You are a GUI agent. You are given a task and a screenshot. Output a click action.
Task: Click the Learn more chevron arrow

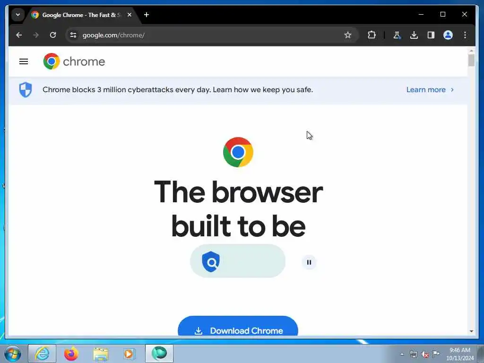[452, 90]
